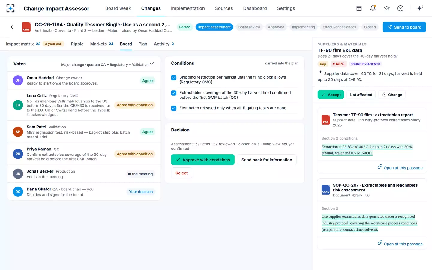Image resolution: width=432 pixels, height=270 pixels.
Task: Open the Implementation top tab
Action: coord(188,8)
